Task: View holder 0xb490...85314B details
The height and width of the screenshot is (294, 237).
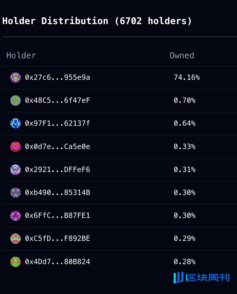Action: click(57, 193)
